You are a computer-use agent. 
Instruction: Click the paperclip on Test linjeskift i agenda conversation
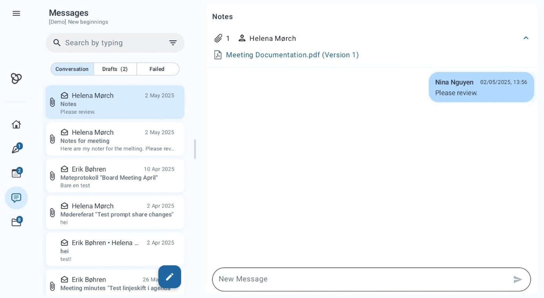pos(52,286)
